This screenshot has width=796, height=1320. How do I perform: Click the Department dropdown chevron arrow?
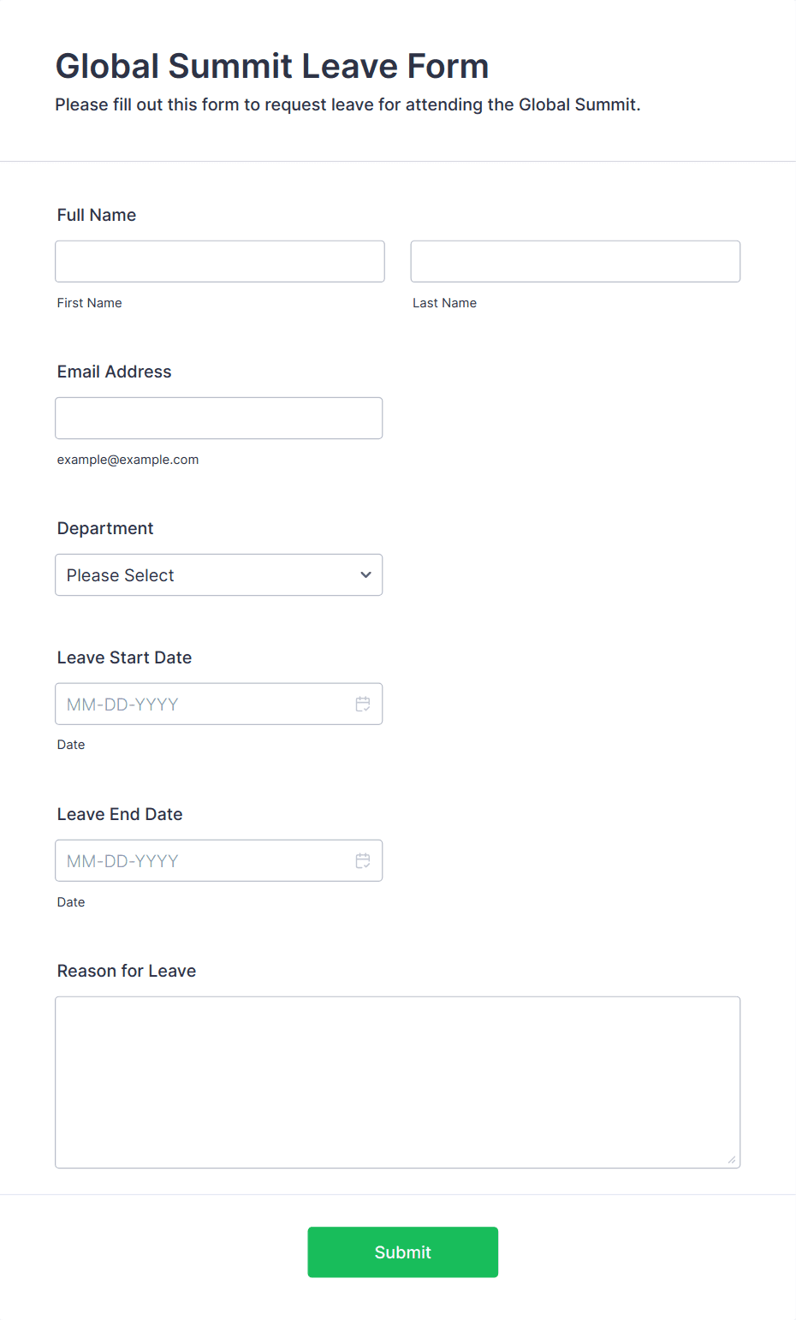pos(365,574)
